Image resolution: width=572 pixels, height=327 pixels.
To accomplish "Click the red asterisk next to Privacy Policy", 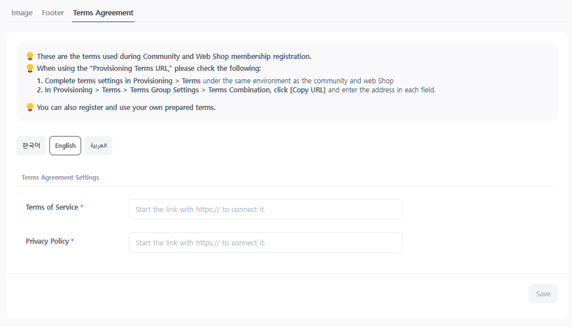I will pyautogui.click(x=72, y=240).
